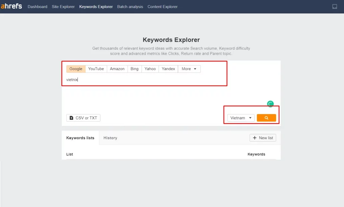
Task: Click the orange search magnifier button
Action: (266, 118)
